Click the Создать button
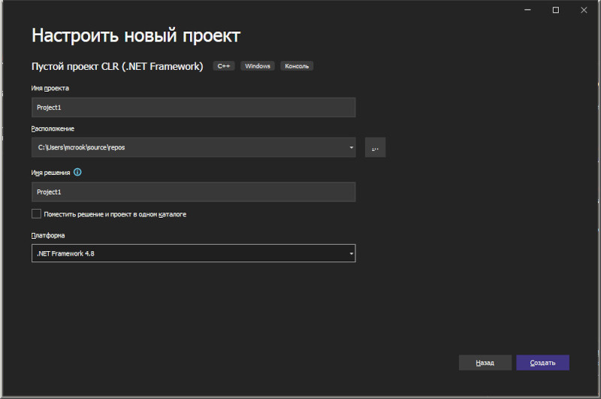The image size is (601, 399). point(542,363)
